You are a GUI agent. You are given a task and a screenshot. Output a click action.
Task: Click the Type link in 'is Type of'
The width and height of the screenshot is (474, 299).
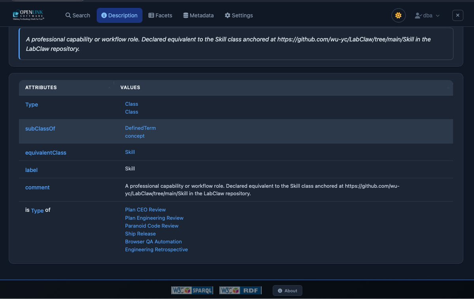pyautogui.click(x=37, y=211)
